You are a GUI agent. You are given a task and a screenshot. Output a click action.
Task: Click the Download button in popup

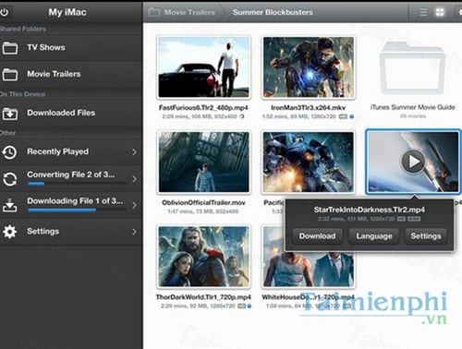[317, 236]
